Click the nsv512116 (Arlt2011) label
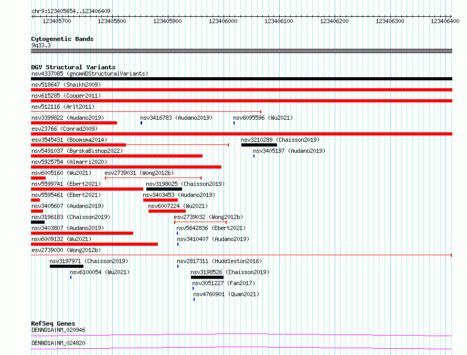 click(63, 107)
